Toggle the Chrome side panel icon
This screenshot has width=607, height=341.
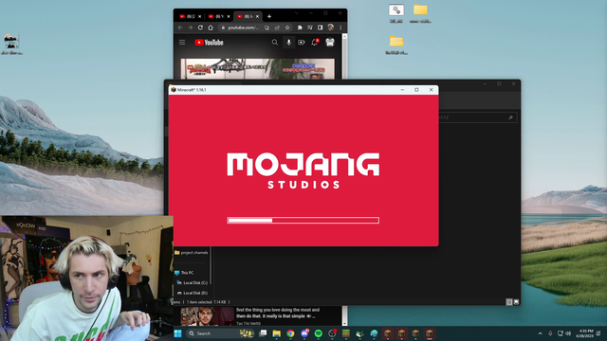(x=321, y=27)
